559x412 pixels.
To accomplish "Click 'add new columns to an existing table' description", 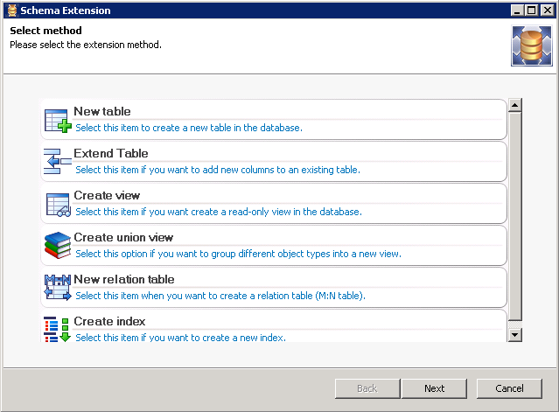I will point(218,170).
